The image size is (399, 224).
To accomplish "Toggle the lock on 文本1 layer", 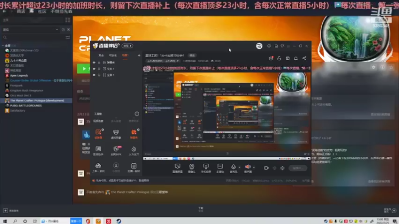I will tap(99, 69).
